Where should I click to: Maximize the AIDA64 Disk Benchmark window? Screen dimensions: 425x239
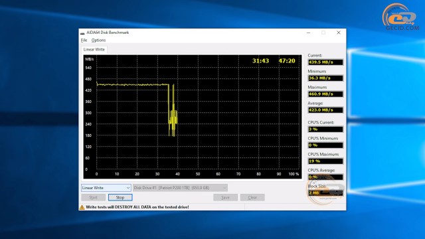tap(323, 33)
